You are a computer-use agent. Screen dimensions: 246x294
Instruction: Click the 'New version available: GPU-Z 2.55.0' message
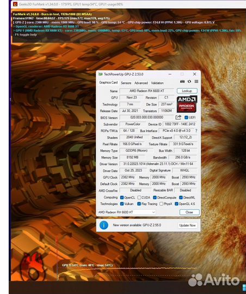137,225
